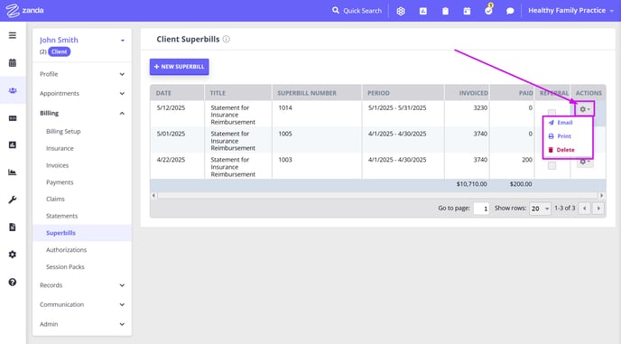
Task: Open the calendar icon in left sidebar
Action: click(13, 62)
